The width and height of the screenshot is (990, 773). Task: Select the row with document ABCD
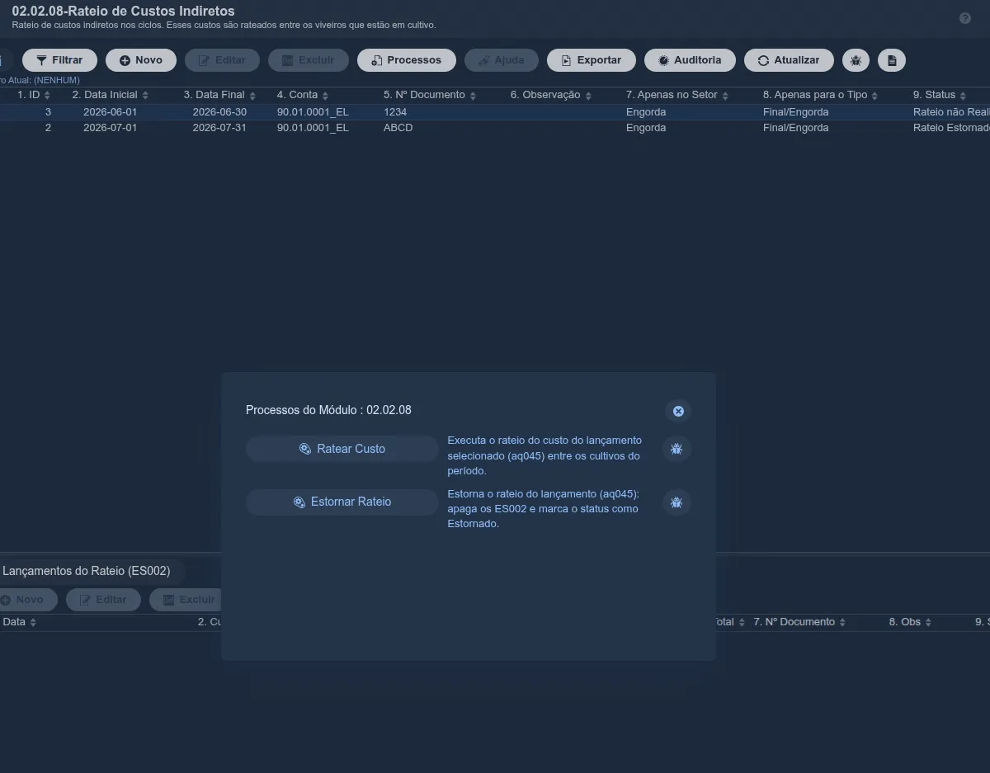[495, 128]
